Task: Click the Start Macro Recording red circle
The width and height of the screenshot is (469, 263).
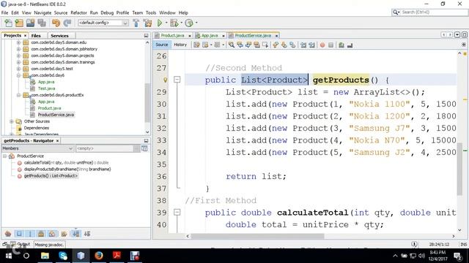Action: (x=322, y=45)
